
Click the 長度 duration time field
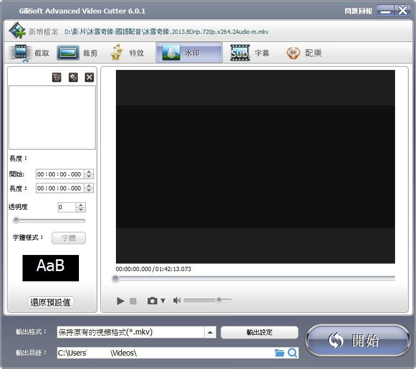click(x=60, y=188)
